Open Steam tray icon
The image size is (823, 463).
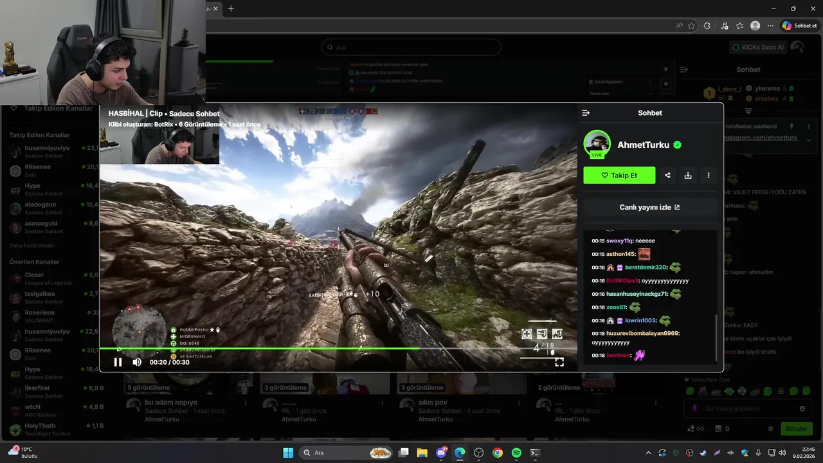click(x=703, y=453)
